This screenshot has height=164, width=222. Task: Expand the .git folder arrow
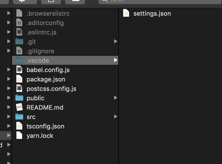click(115, 42)
